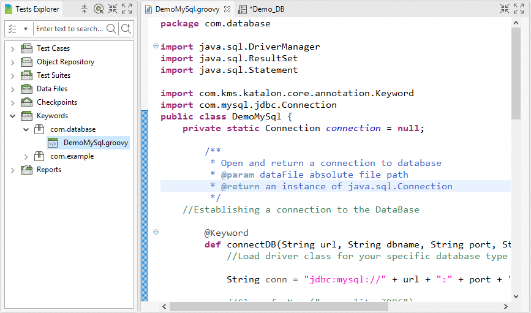This screenshot has width=531, height=313.
Task: Select Reports tree item
Action: [49, 170]
